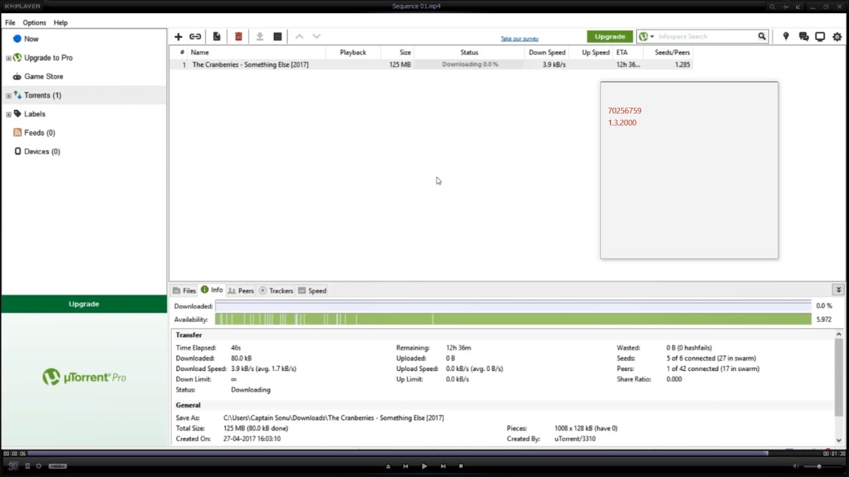Click the KMPlayer play button
Viewport: 849px width, 477px height.
pyautogui.click(x=424, y=466)
